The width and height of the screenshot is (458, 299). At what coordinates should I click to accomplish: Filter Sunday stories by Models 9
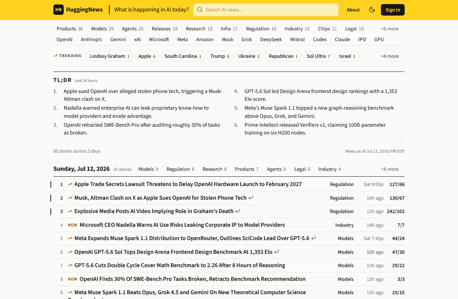pos(148,169)
